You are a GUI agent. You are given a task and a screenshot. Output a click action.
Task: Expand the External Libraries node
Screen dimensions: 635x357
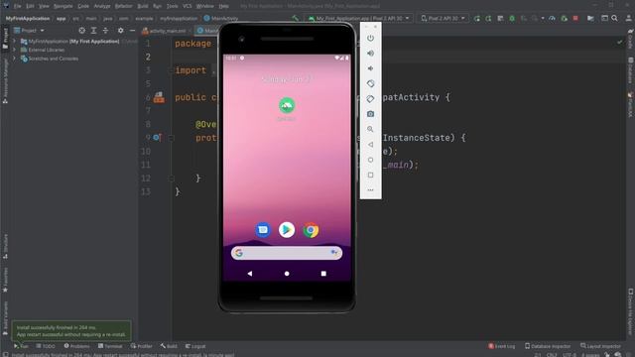coord(14,50)
